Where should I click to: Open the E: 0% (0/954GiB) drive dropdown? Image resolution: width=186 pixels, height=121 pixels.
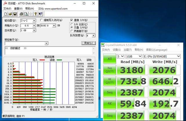click(162, 56)
